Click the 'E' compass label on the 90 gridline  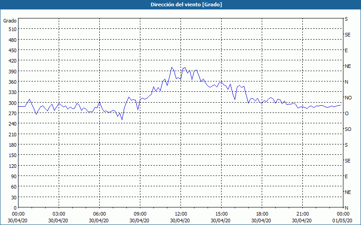(x=346, y=176)
